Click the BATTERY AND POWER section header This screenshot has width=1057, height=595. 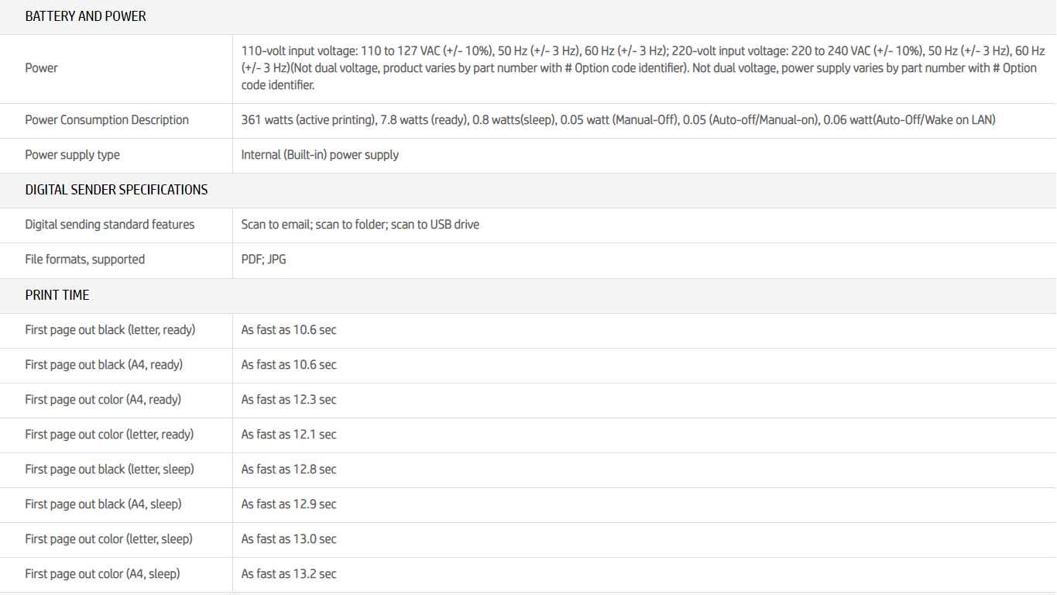click(x=85, y=16)
